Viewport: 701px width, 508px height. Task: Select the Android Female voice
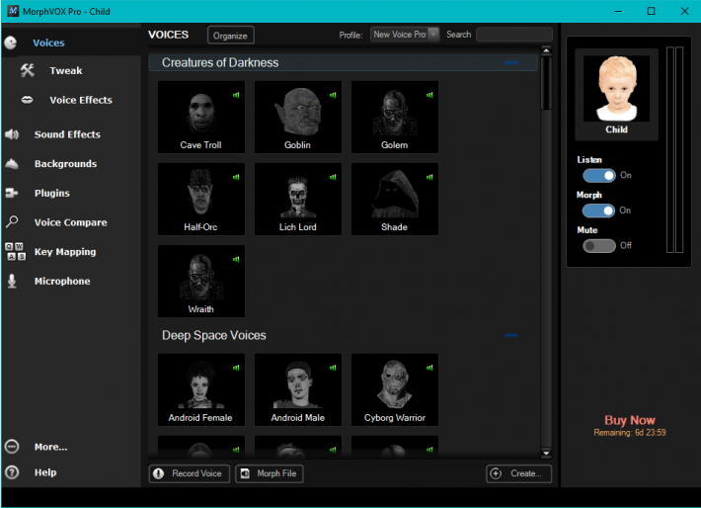click(x=201, y=389)
